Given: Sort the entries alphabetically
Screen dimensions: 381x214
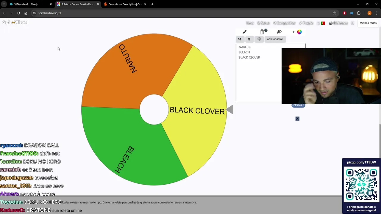Looking at the screenshot, I should pos(249,39).
